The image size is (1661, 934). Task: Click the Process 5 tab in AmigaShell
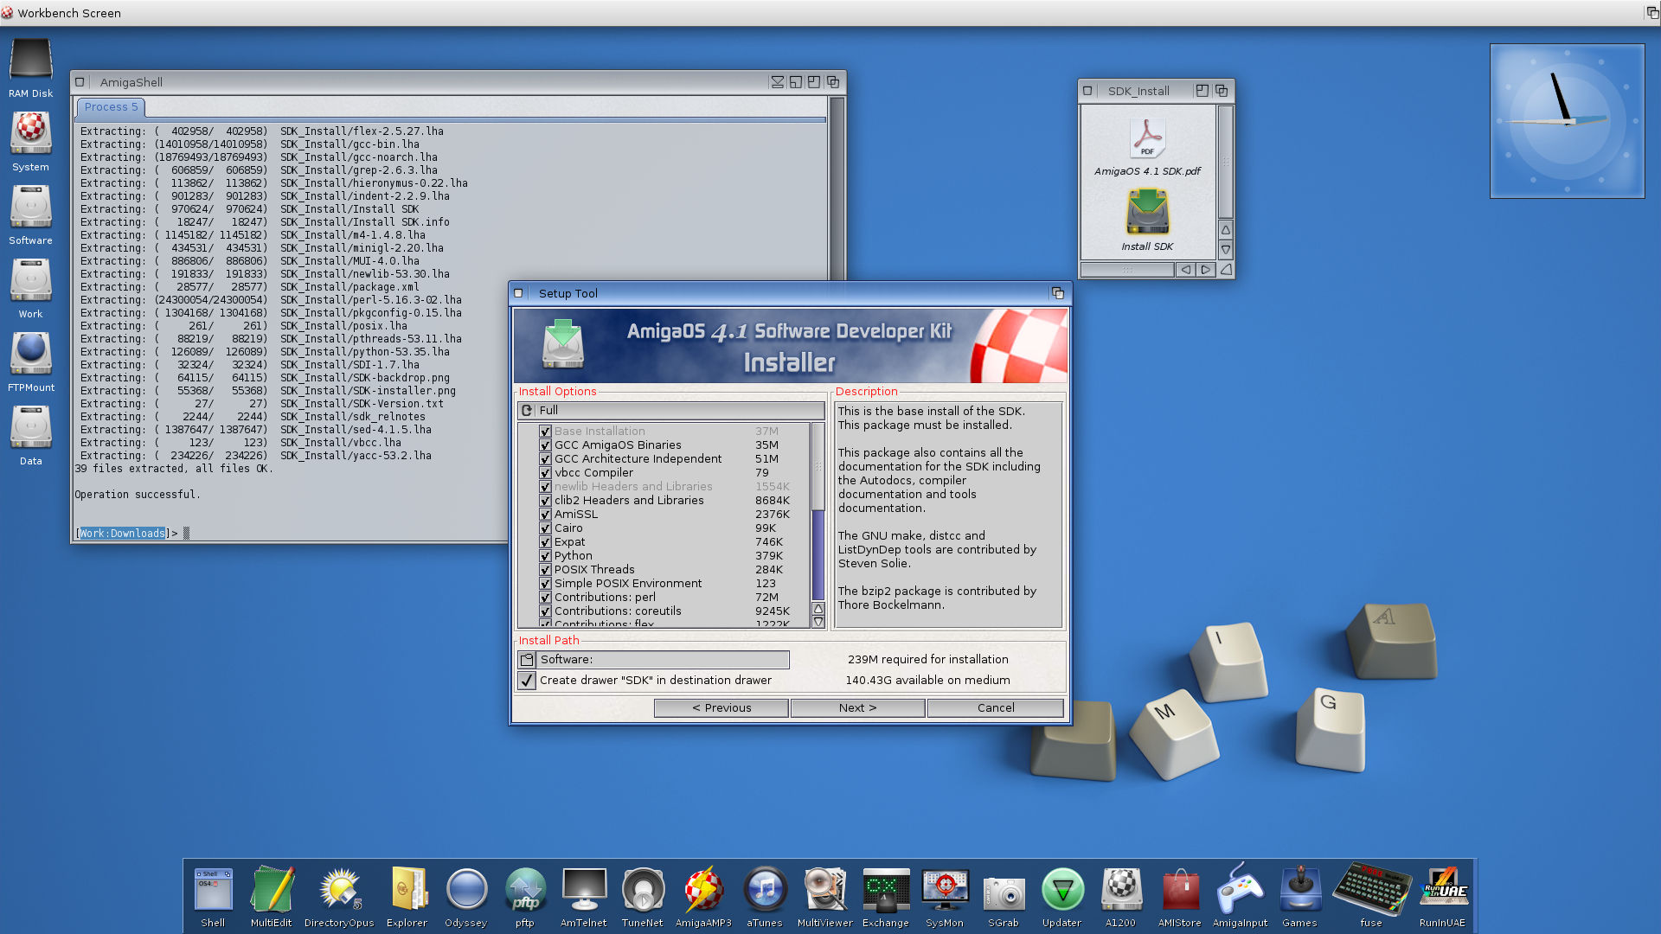[x=111, y=106]
